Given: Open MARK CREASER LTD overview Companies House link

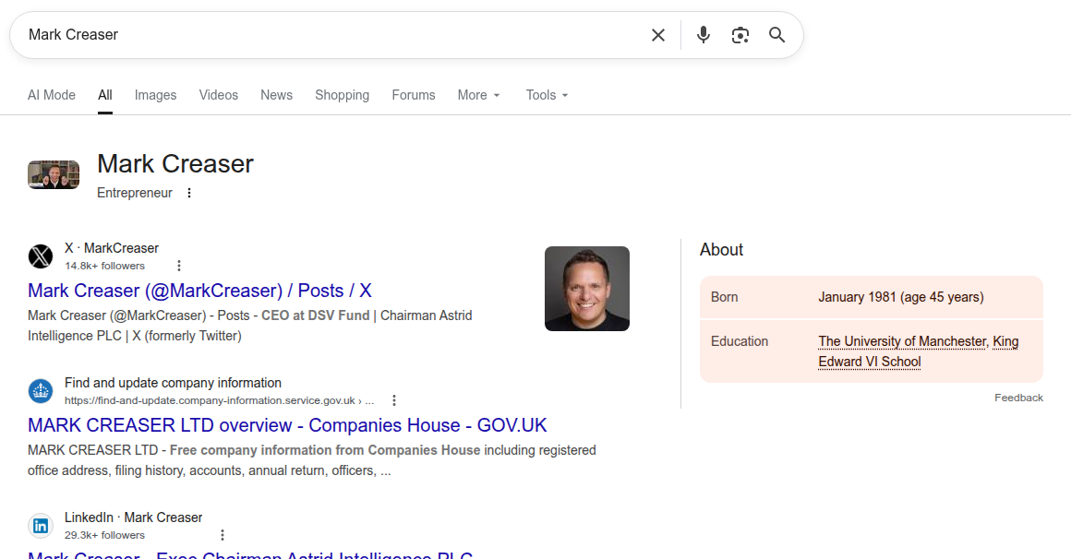Looking at the screenshot, I should [287, 425].
